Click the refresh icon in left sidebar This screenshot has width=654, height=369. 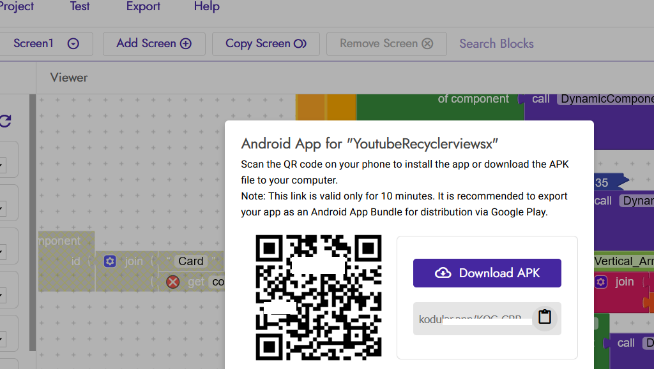5,121
